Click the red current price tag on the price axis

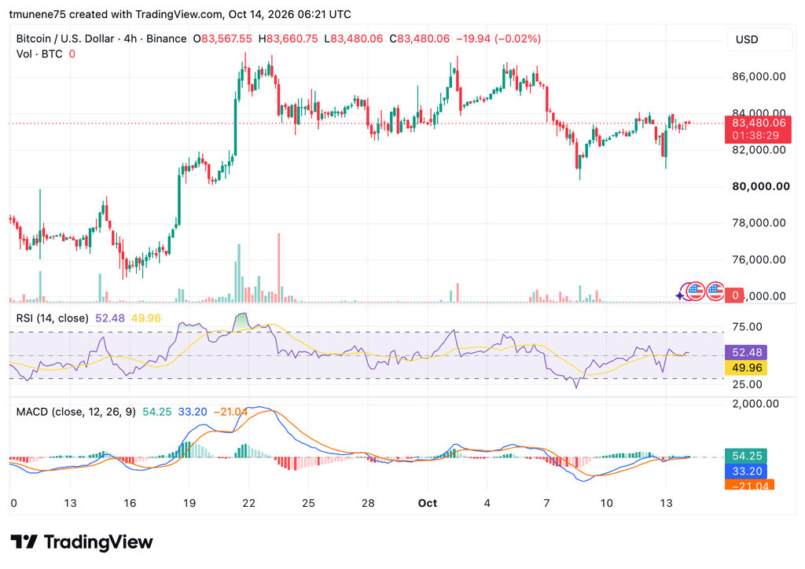(758, 130)
